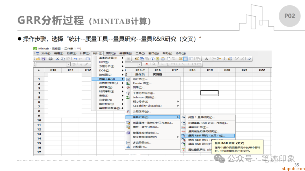Open the 帮助 menu

point(167,53)
